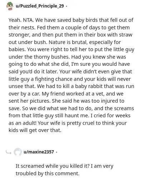Click the reply text "It screamed while you killed it?"
Viewport: 143px width, 186px height.
point(53,166)
